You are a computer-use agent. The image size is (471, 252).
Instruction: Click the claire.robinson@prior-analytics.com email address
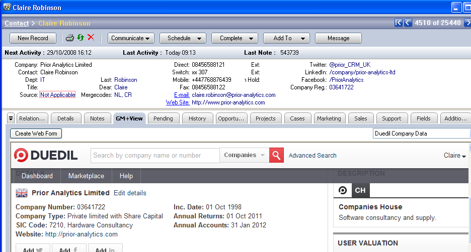233,95
